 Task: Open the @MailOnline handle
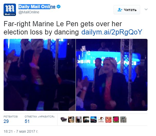(29, 12)
